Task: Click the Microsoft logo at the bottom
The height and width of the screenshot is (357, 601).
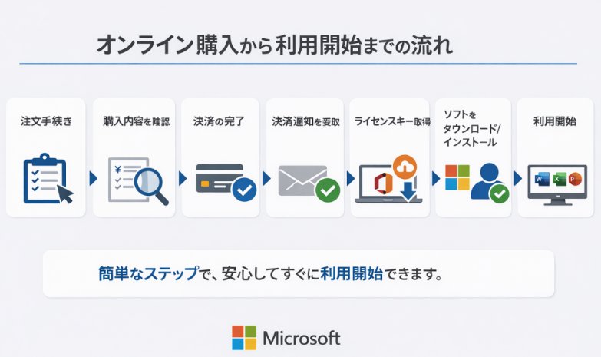Action: (286, 338)
